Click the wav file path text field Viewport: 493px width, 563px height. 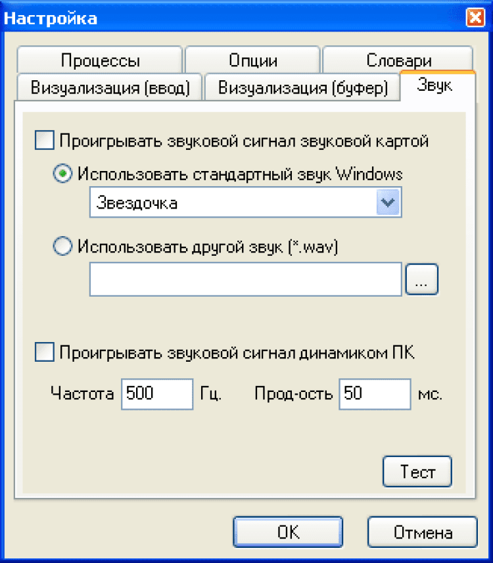pos(245,280)
